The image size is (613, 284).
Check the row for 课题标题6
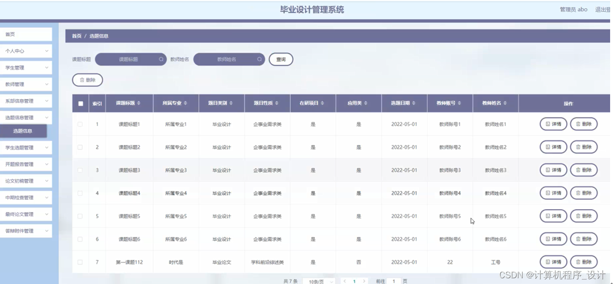tap(80, 239)
